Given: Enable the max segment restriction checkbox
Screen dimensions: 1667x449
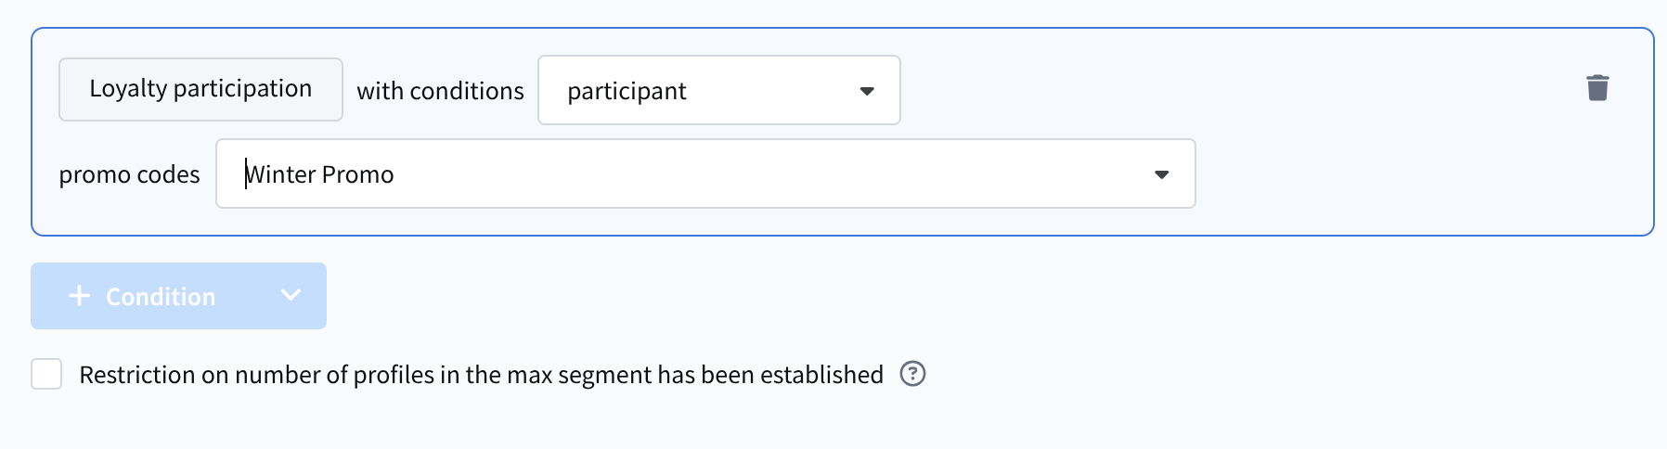Looking at the screenshot, I should [x=46, y=374].
